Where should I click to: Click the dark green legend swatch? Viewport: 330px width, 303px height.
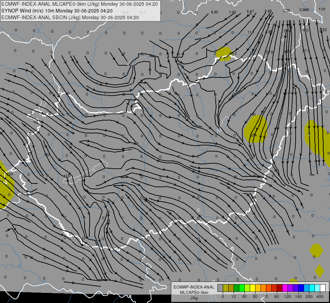[237, 288]
